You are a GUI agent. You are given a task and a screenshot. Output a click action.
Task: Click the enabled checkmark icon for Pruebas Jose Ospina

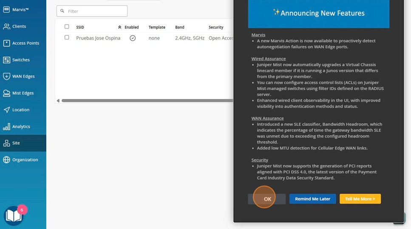(x=133, y=38)
